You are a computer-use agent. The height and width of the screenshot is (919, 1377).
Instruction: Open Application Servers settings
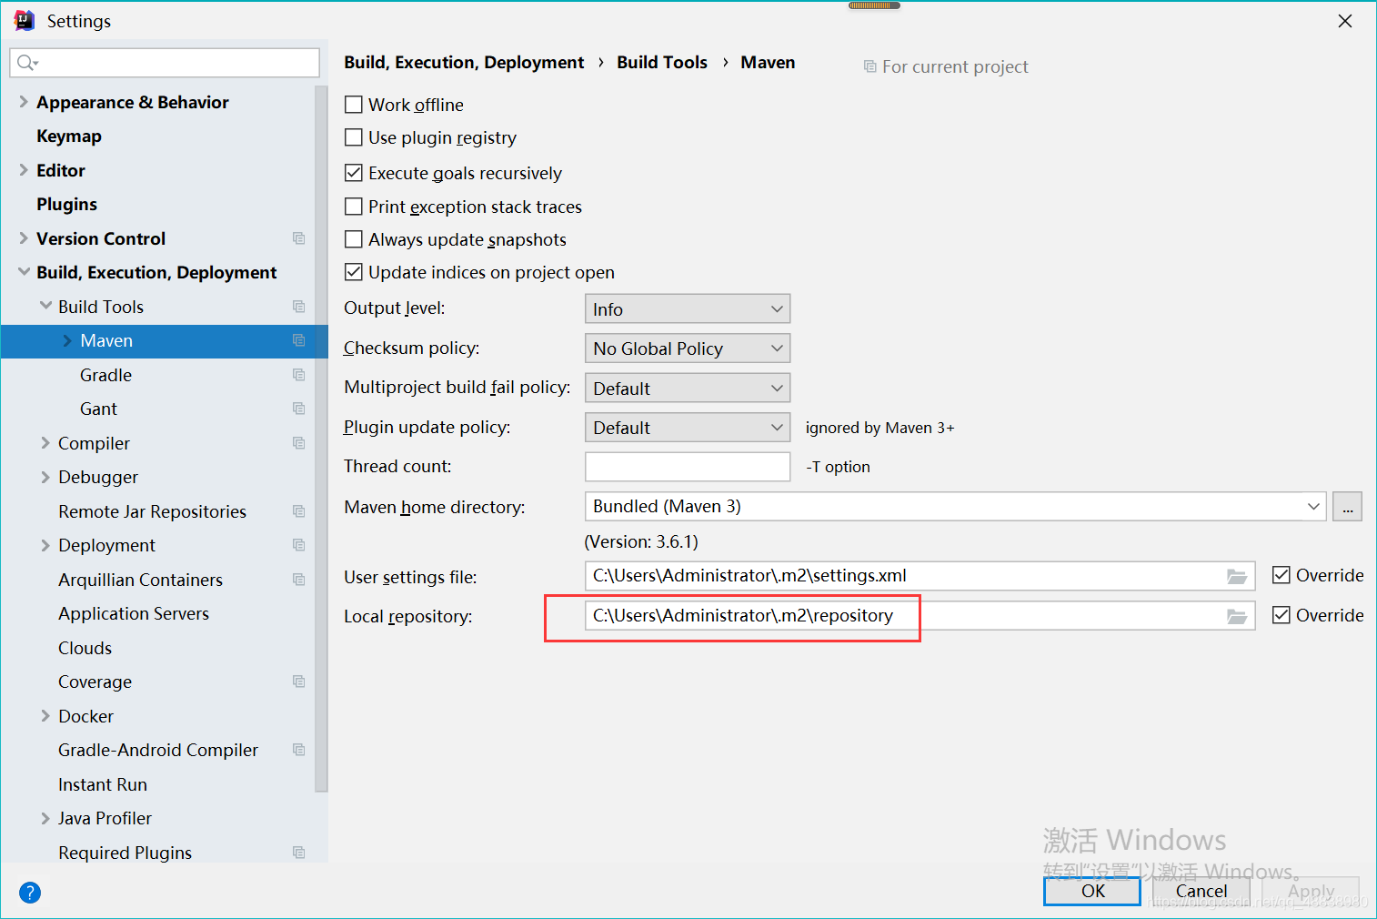(134, 613)
